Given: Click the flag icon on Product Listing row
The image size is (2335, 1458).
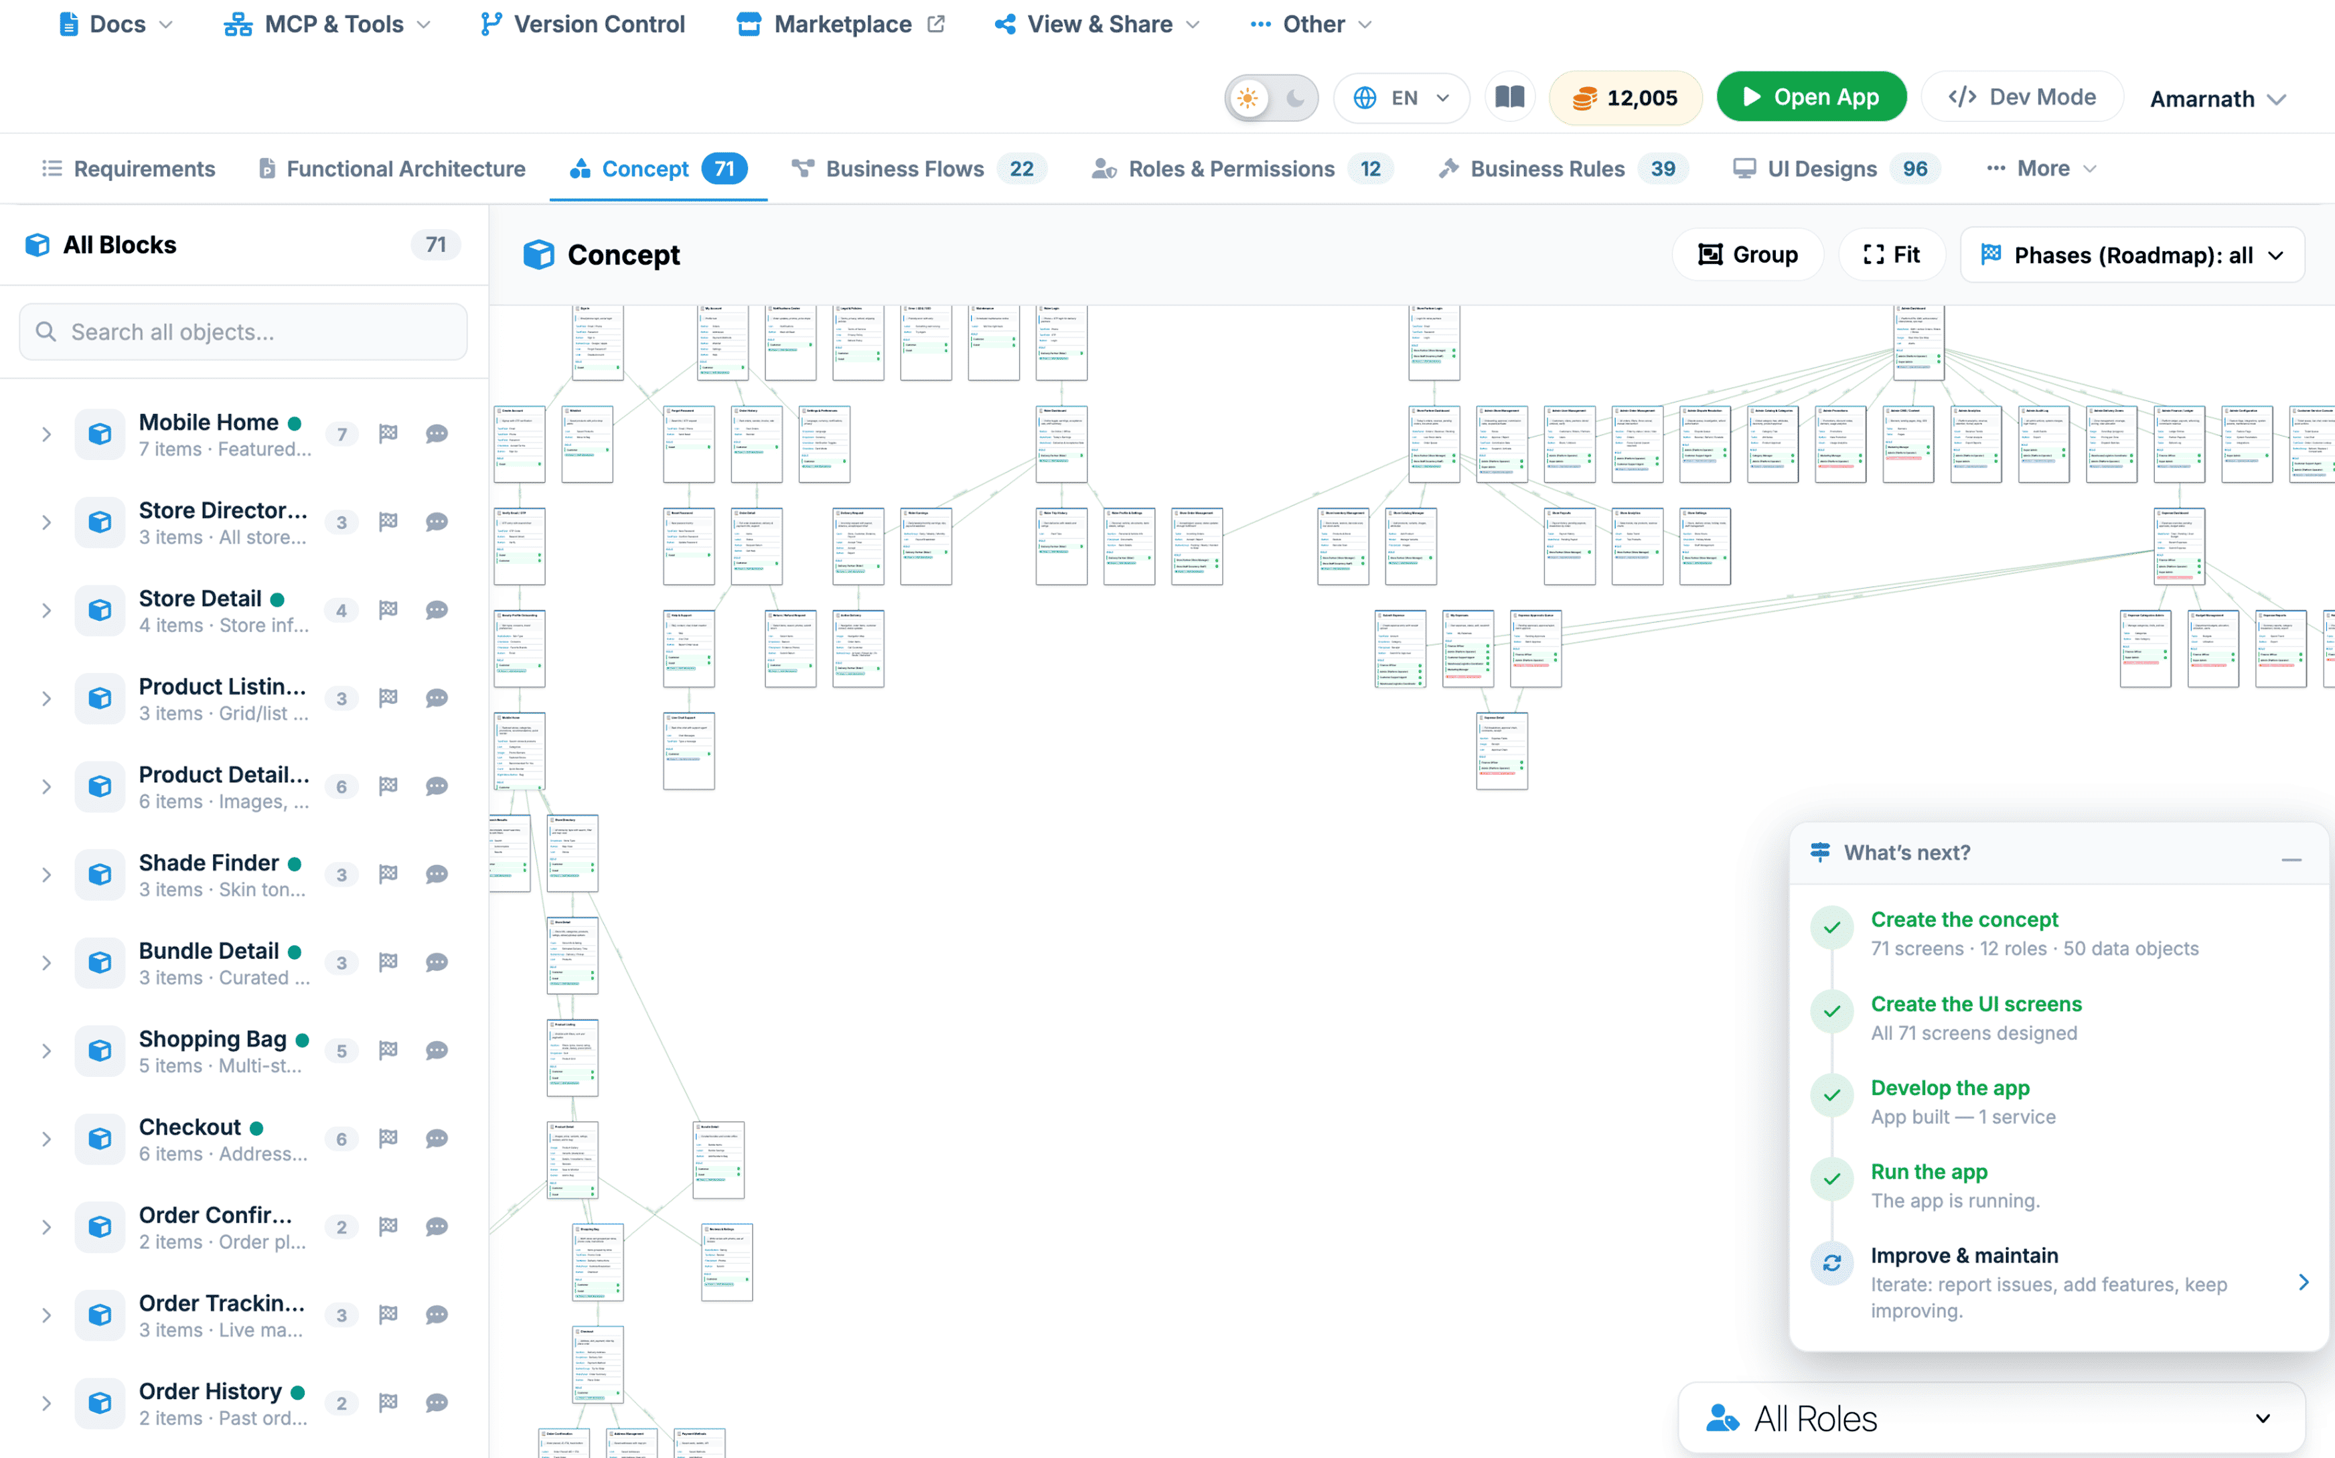Looking at the screenshot, I should (388, 698).
